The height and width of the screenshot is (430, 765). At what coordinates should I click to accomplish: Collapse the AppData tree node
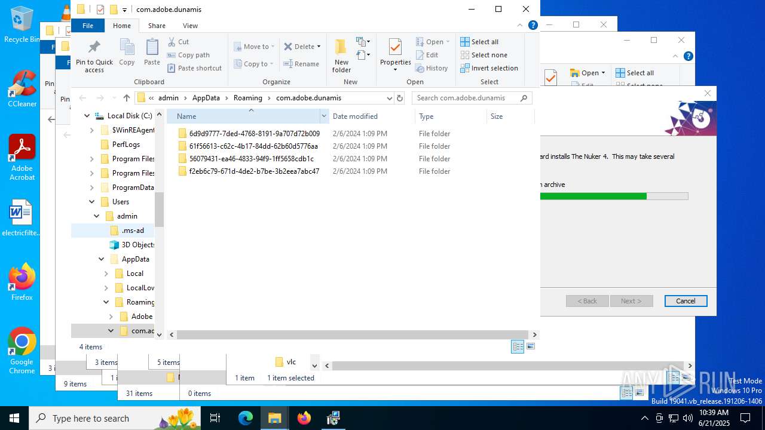pyautogui.click(x=102, y=259)
